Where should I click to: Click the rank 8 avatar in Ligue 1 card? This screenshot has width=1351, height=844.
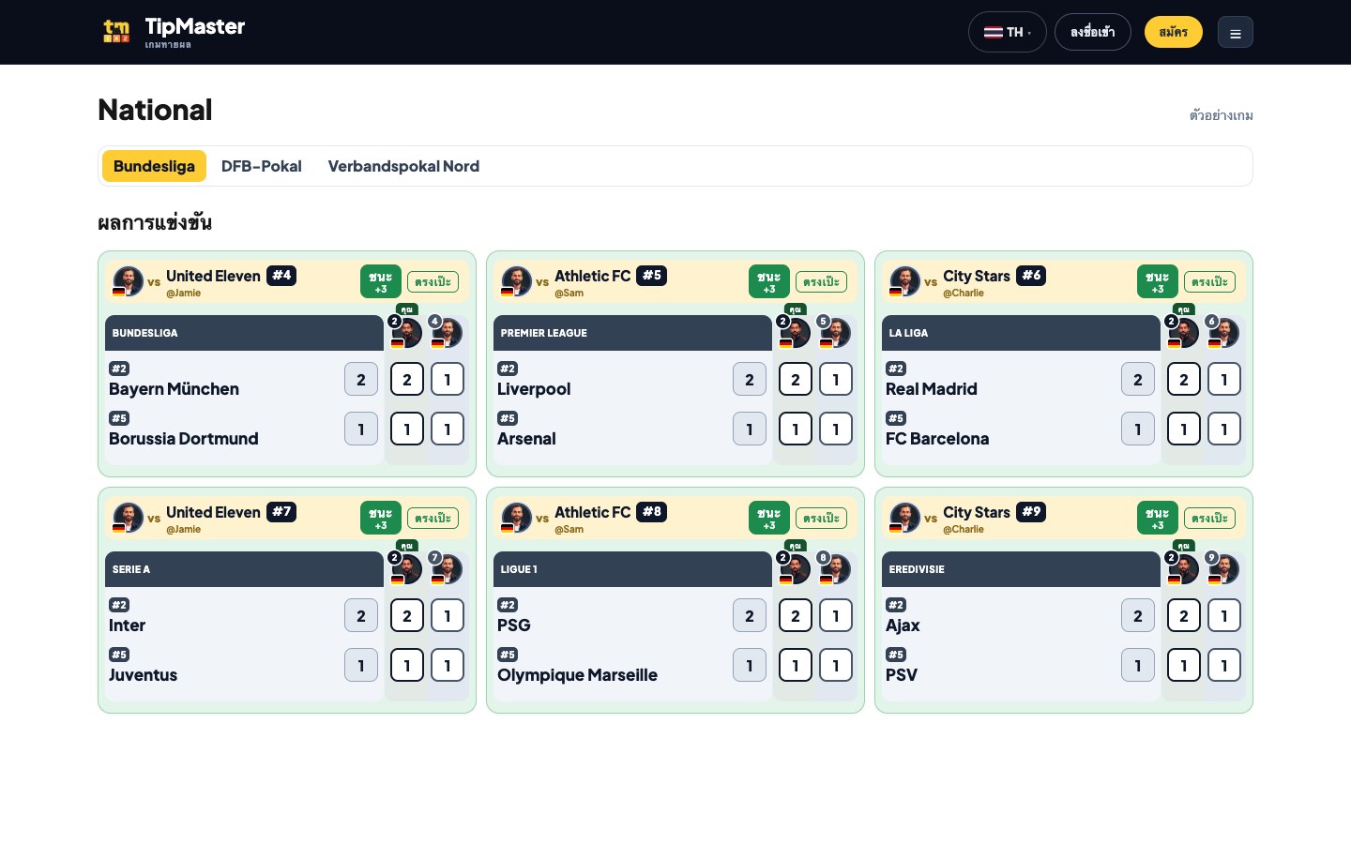pos(835,568)
